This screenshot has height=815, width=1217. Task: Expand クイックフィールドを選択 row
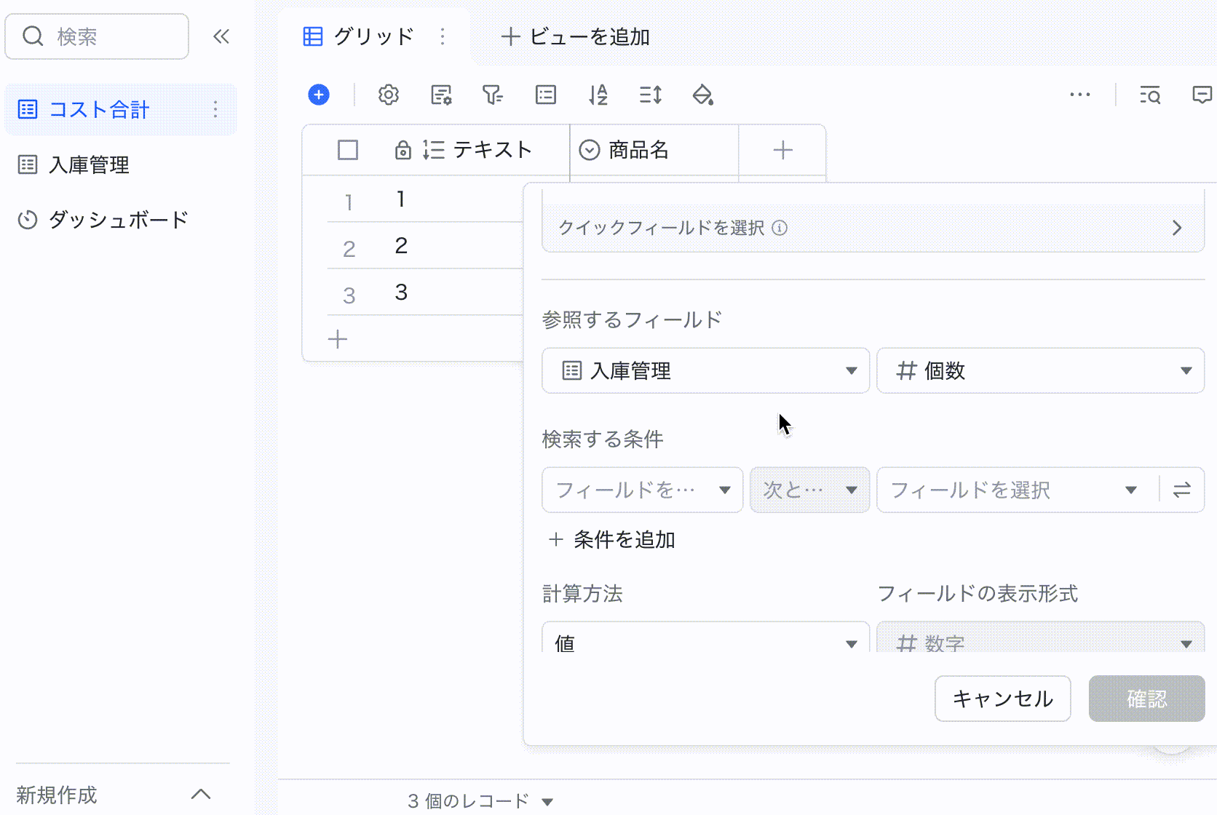point(873,228)
